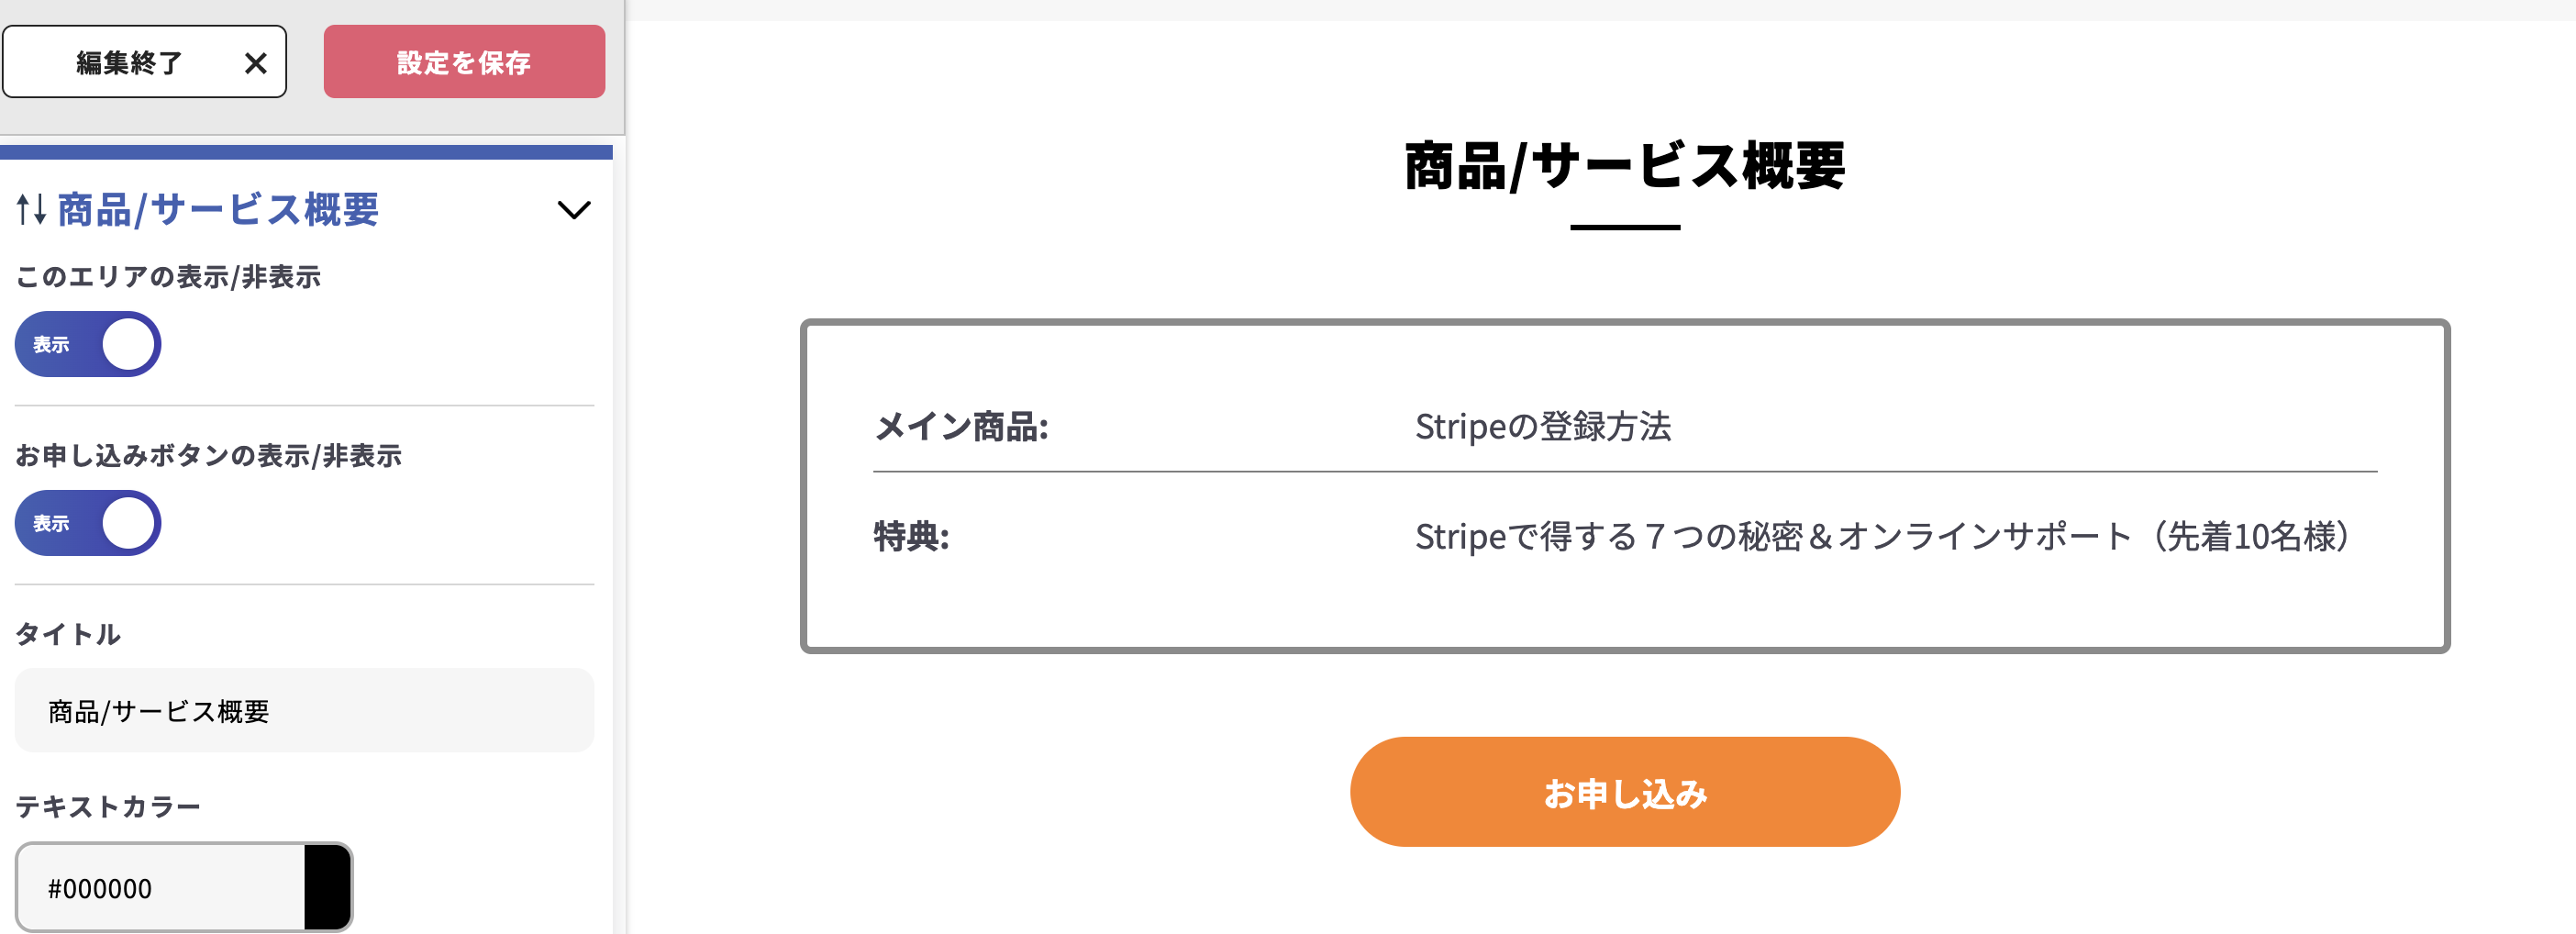Viewport: 2576px width, 934px height.
Task: Click the 設定を保存 button
Action: point(464,62)
